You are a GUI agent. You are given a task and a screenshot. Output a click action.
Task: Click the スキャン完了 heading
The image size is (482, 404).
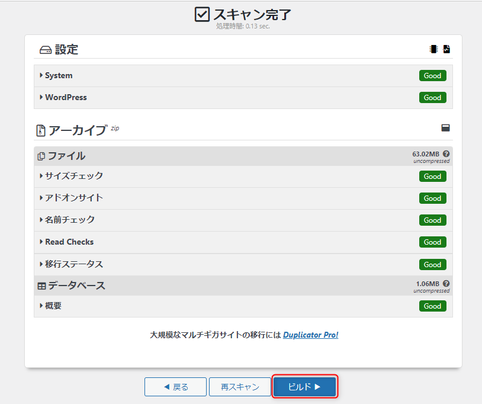(252, 14)
